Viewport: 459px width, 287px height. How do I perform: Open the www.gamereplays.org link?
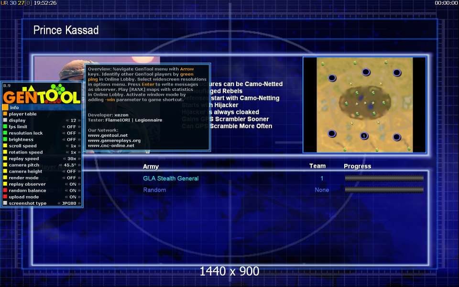coord(114,141)
